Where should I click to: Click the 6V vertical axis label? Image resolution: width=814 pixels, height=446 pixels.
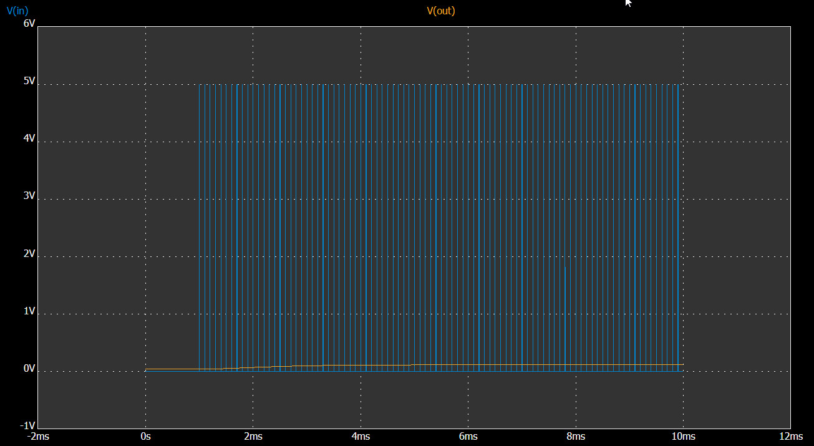[x=29, y=24]
